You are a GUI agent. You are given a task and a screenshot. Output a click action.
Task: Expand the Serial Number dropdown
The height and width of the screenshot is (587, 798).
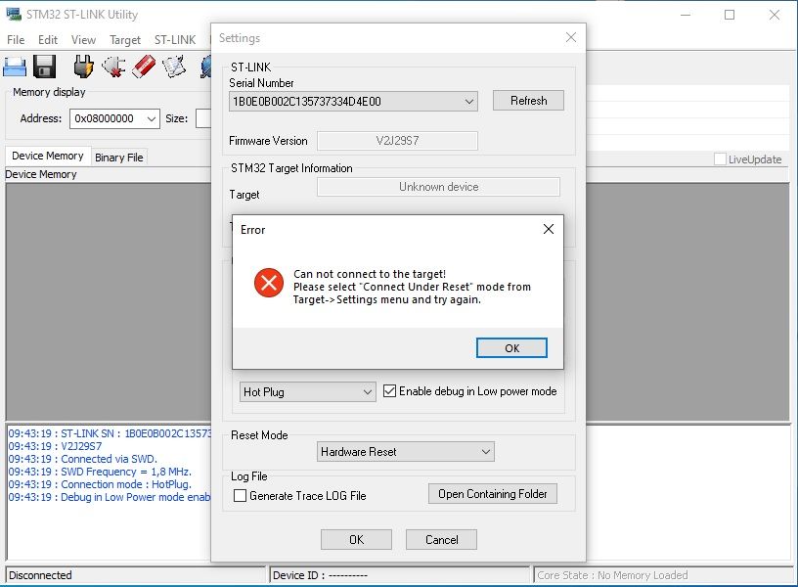pyautogui.click(x=469, y=102)
